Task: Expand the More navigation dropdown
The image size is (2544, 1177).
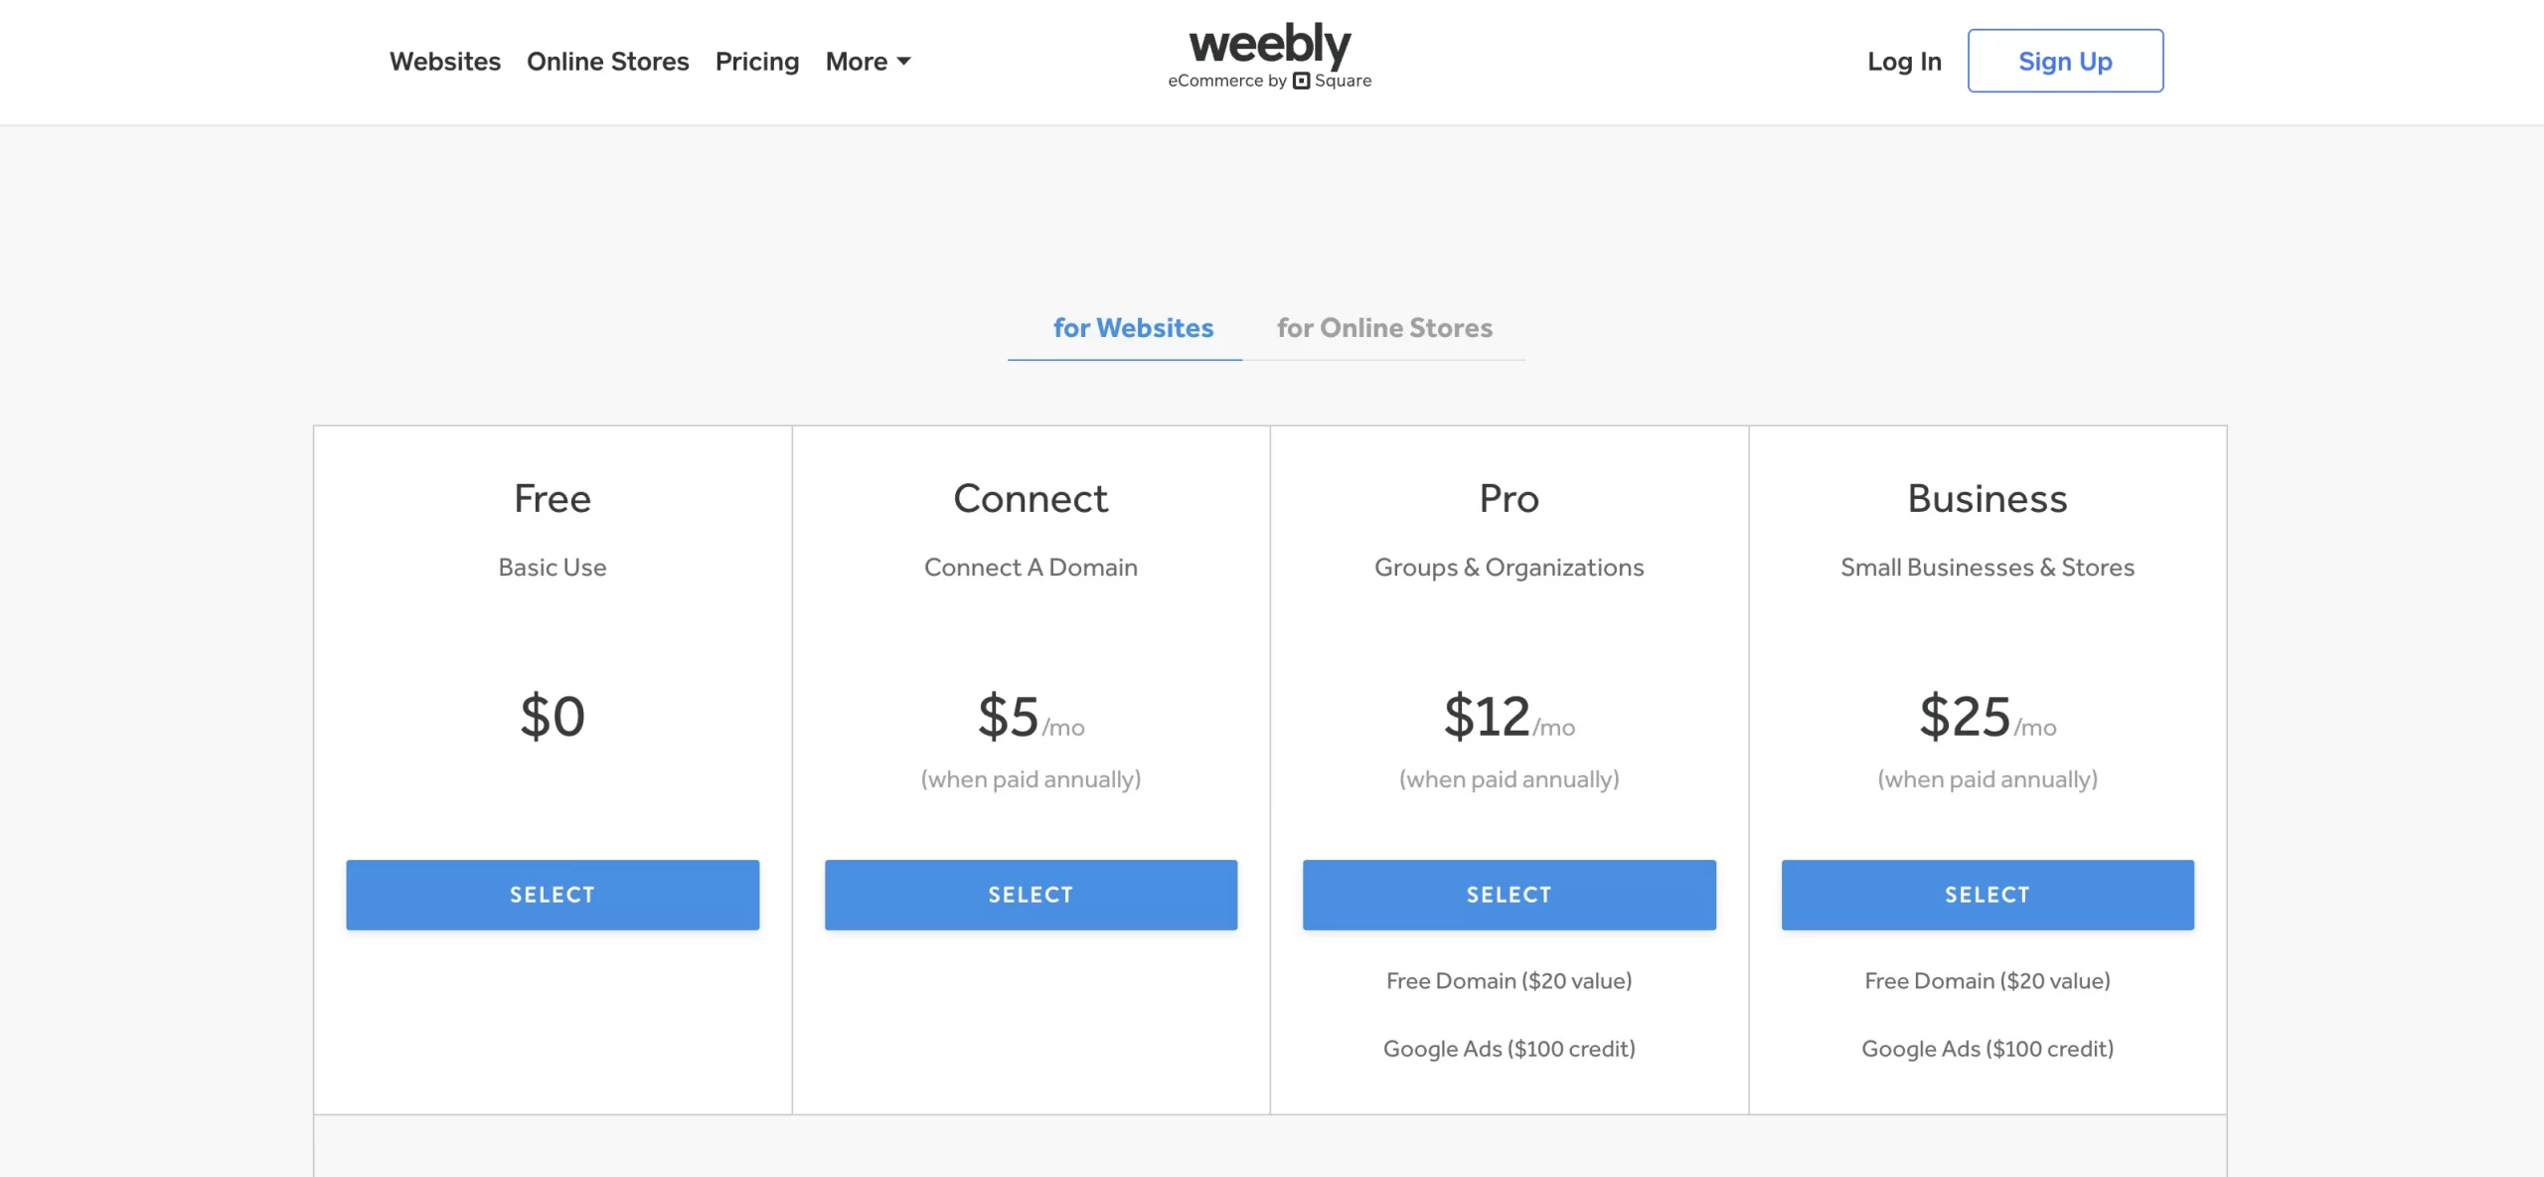Action: (868, 60)
